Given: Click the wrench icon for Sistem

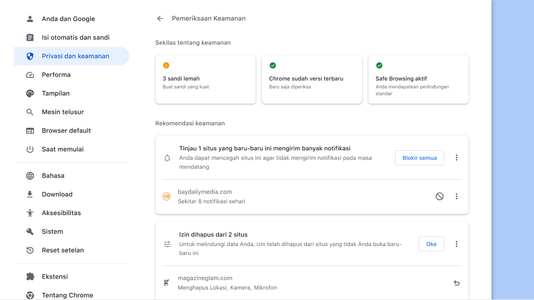Looking at the screenshot, I should tap(30, 232).
